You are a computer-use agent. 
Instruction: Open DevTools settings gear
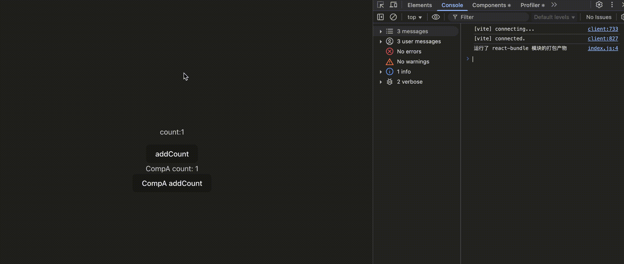point(599,5)
